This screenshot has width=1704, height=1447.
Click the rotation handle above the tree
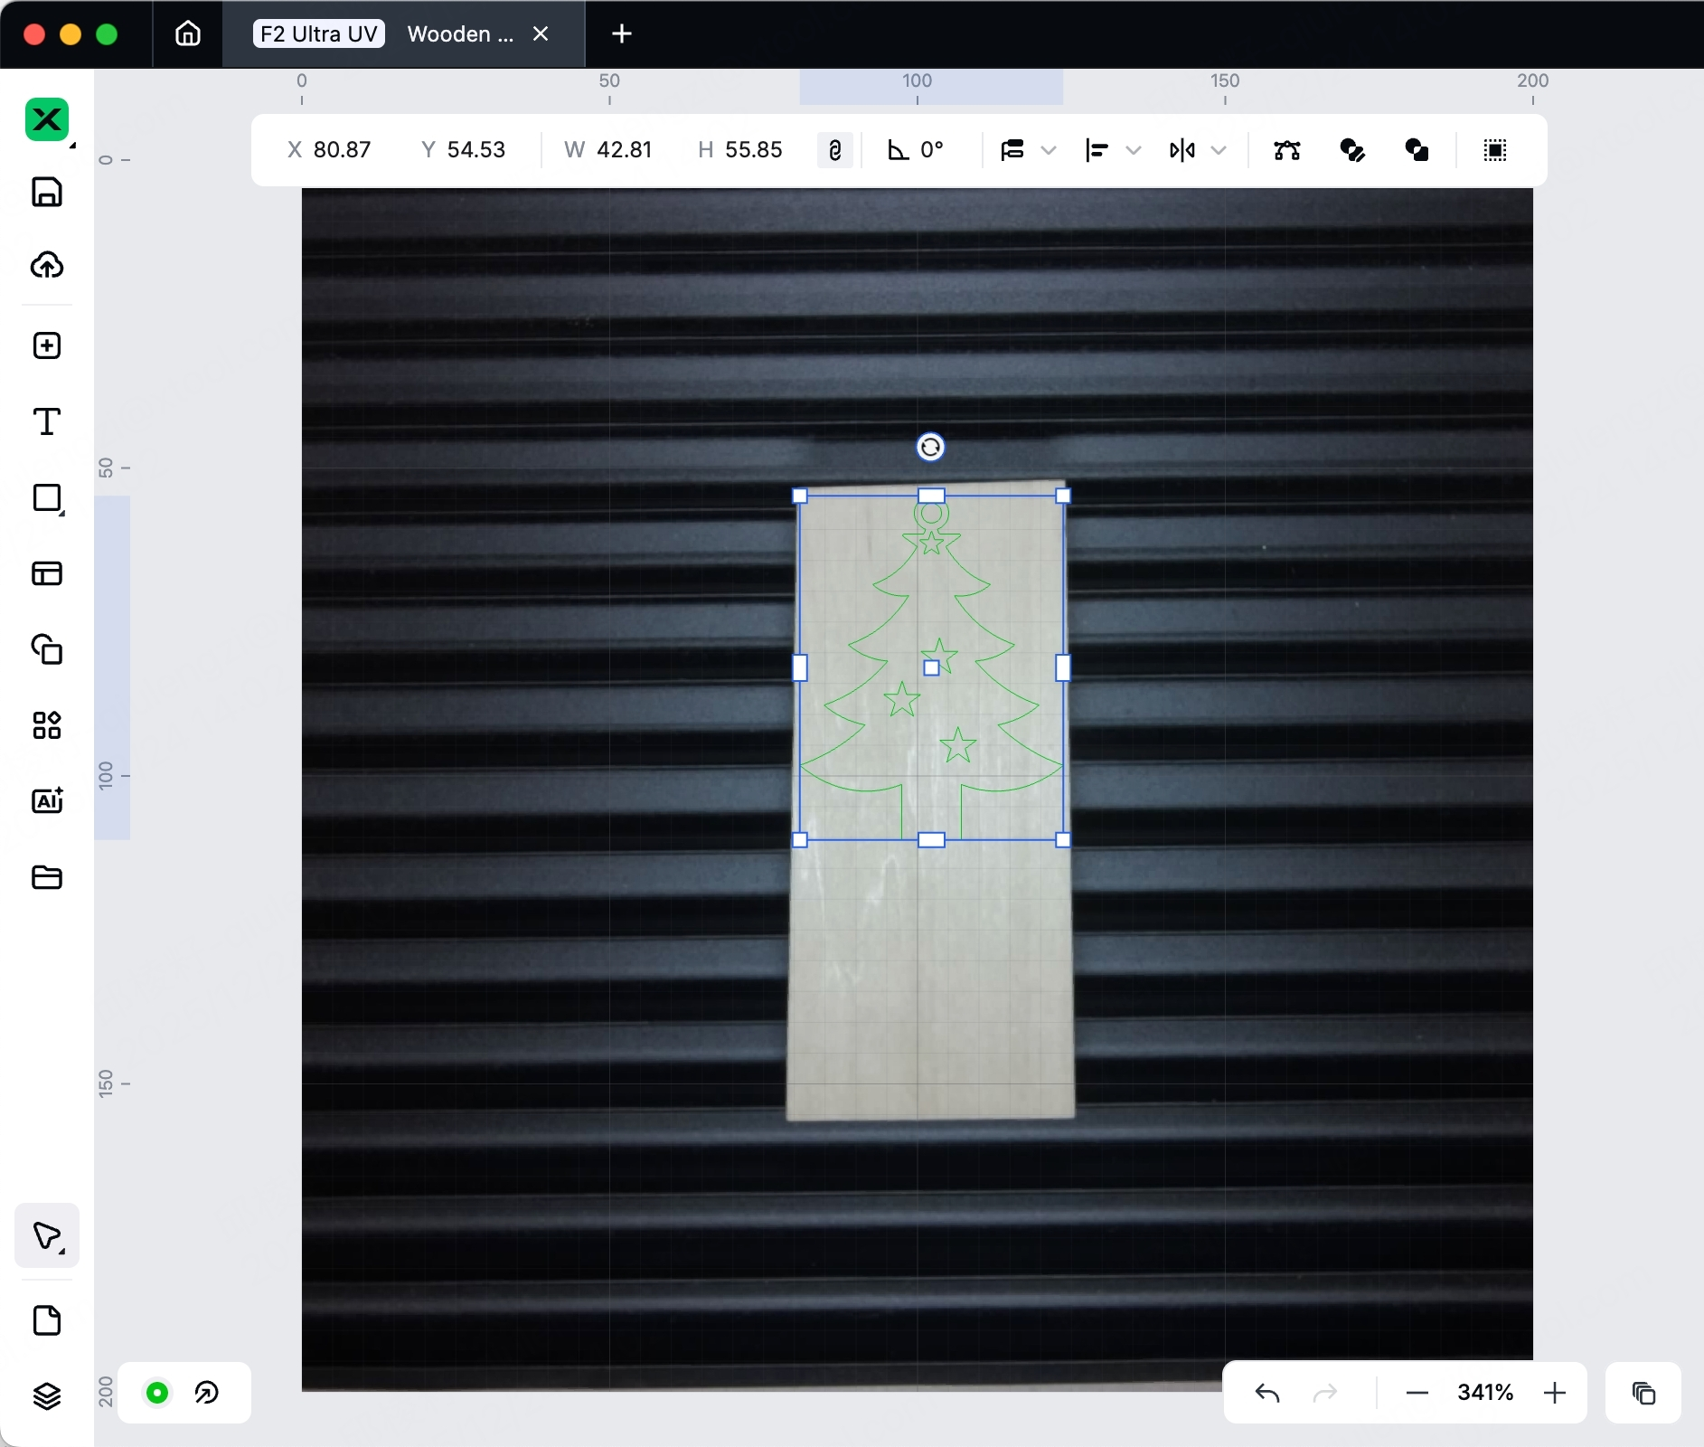click(x=930, y=448)
